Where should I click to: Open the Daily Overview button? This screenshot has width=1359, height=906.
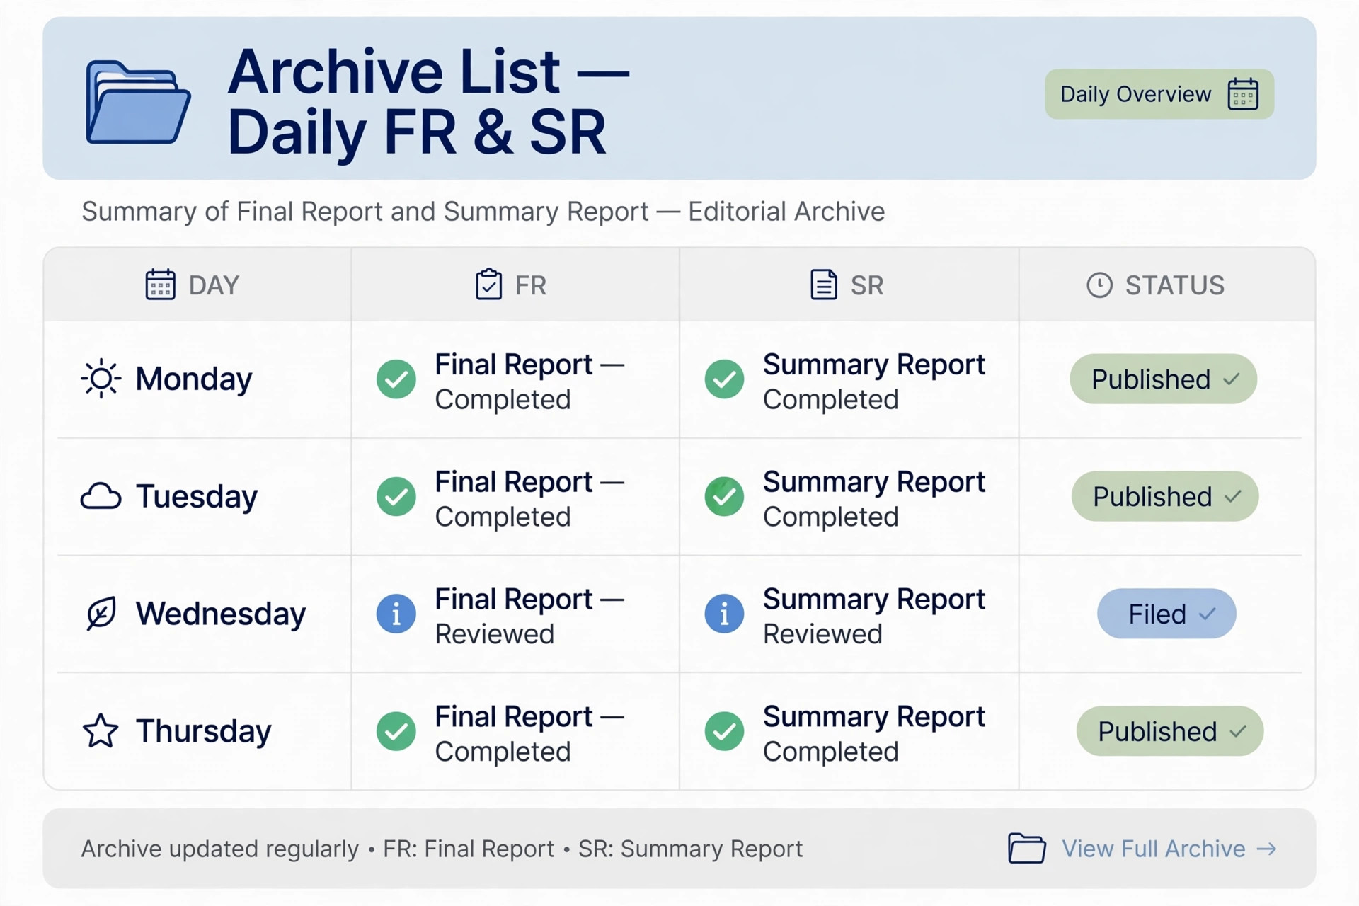[1159, 94]
